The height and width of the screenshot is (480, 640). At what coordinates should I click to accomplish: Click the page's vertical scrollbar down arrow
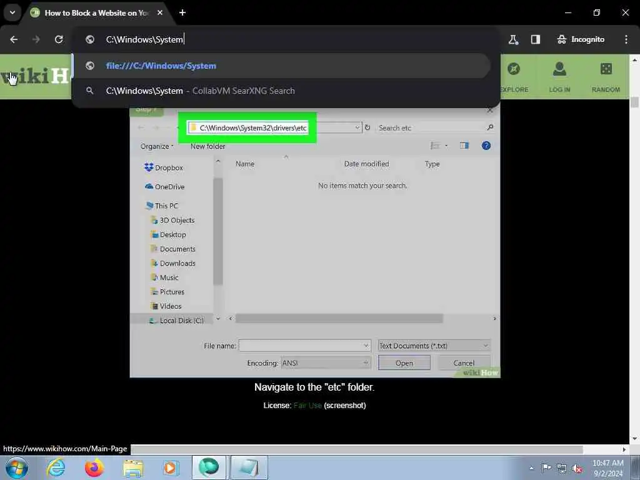pyautogui.click(x=634, y=439)
